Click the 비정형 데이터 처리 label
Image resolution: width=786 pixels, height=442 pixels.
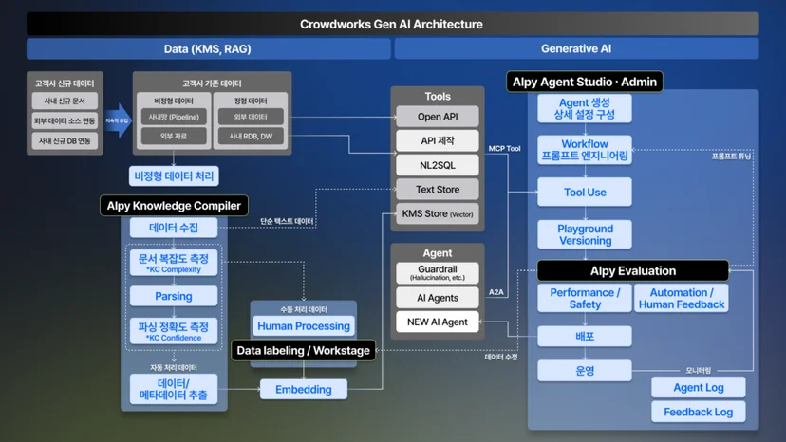pos(174,175)
